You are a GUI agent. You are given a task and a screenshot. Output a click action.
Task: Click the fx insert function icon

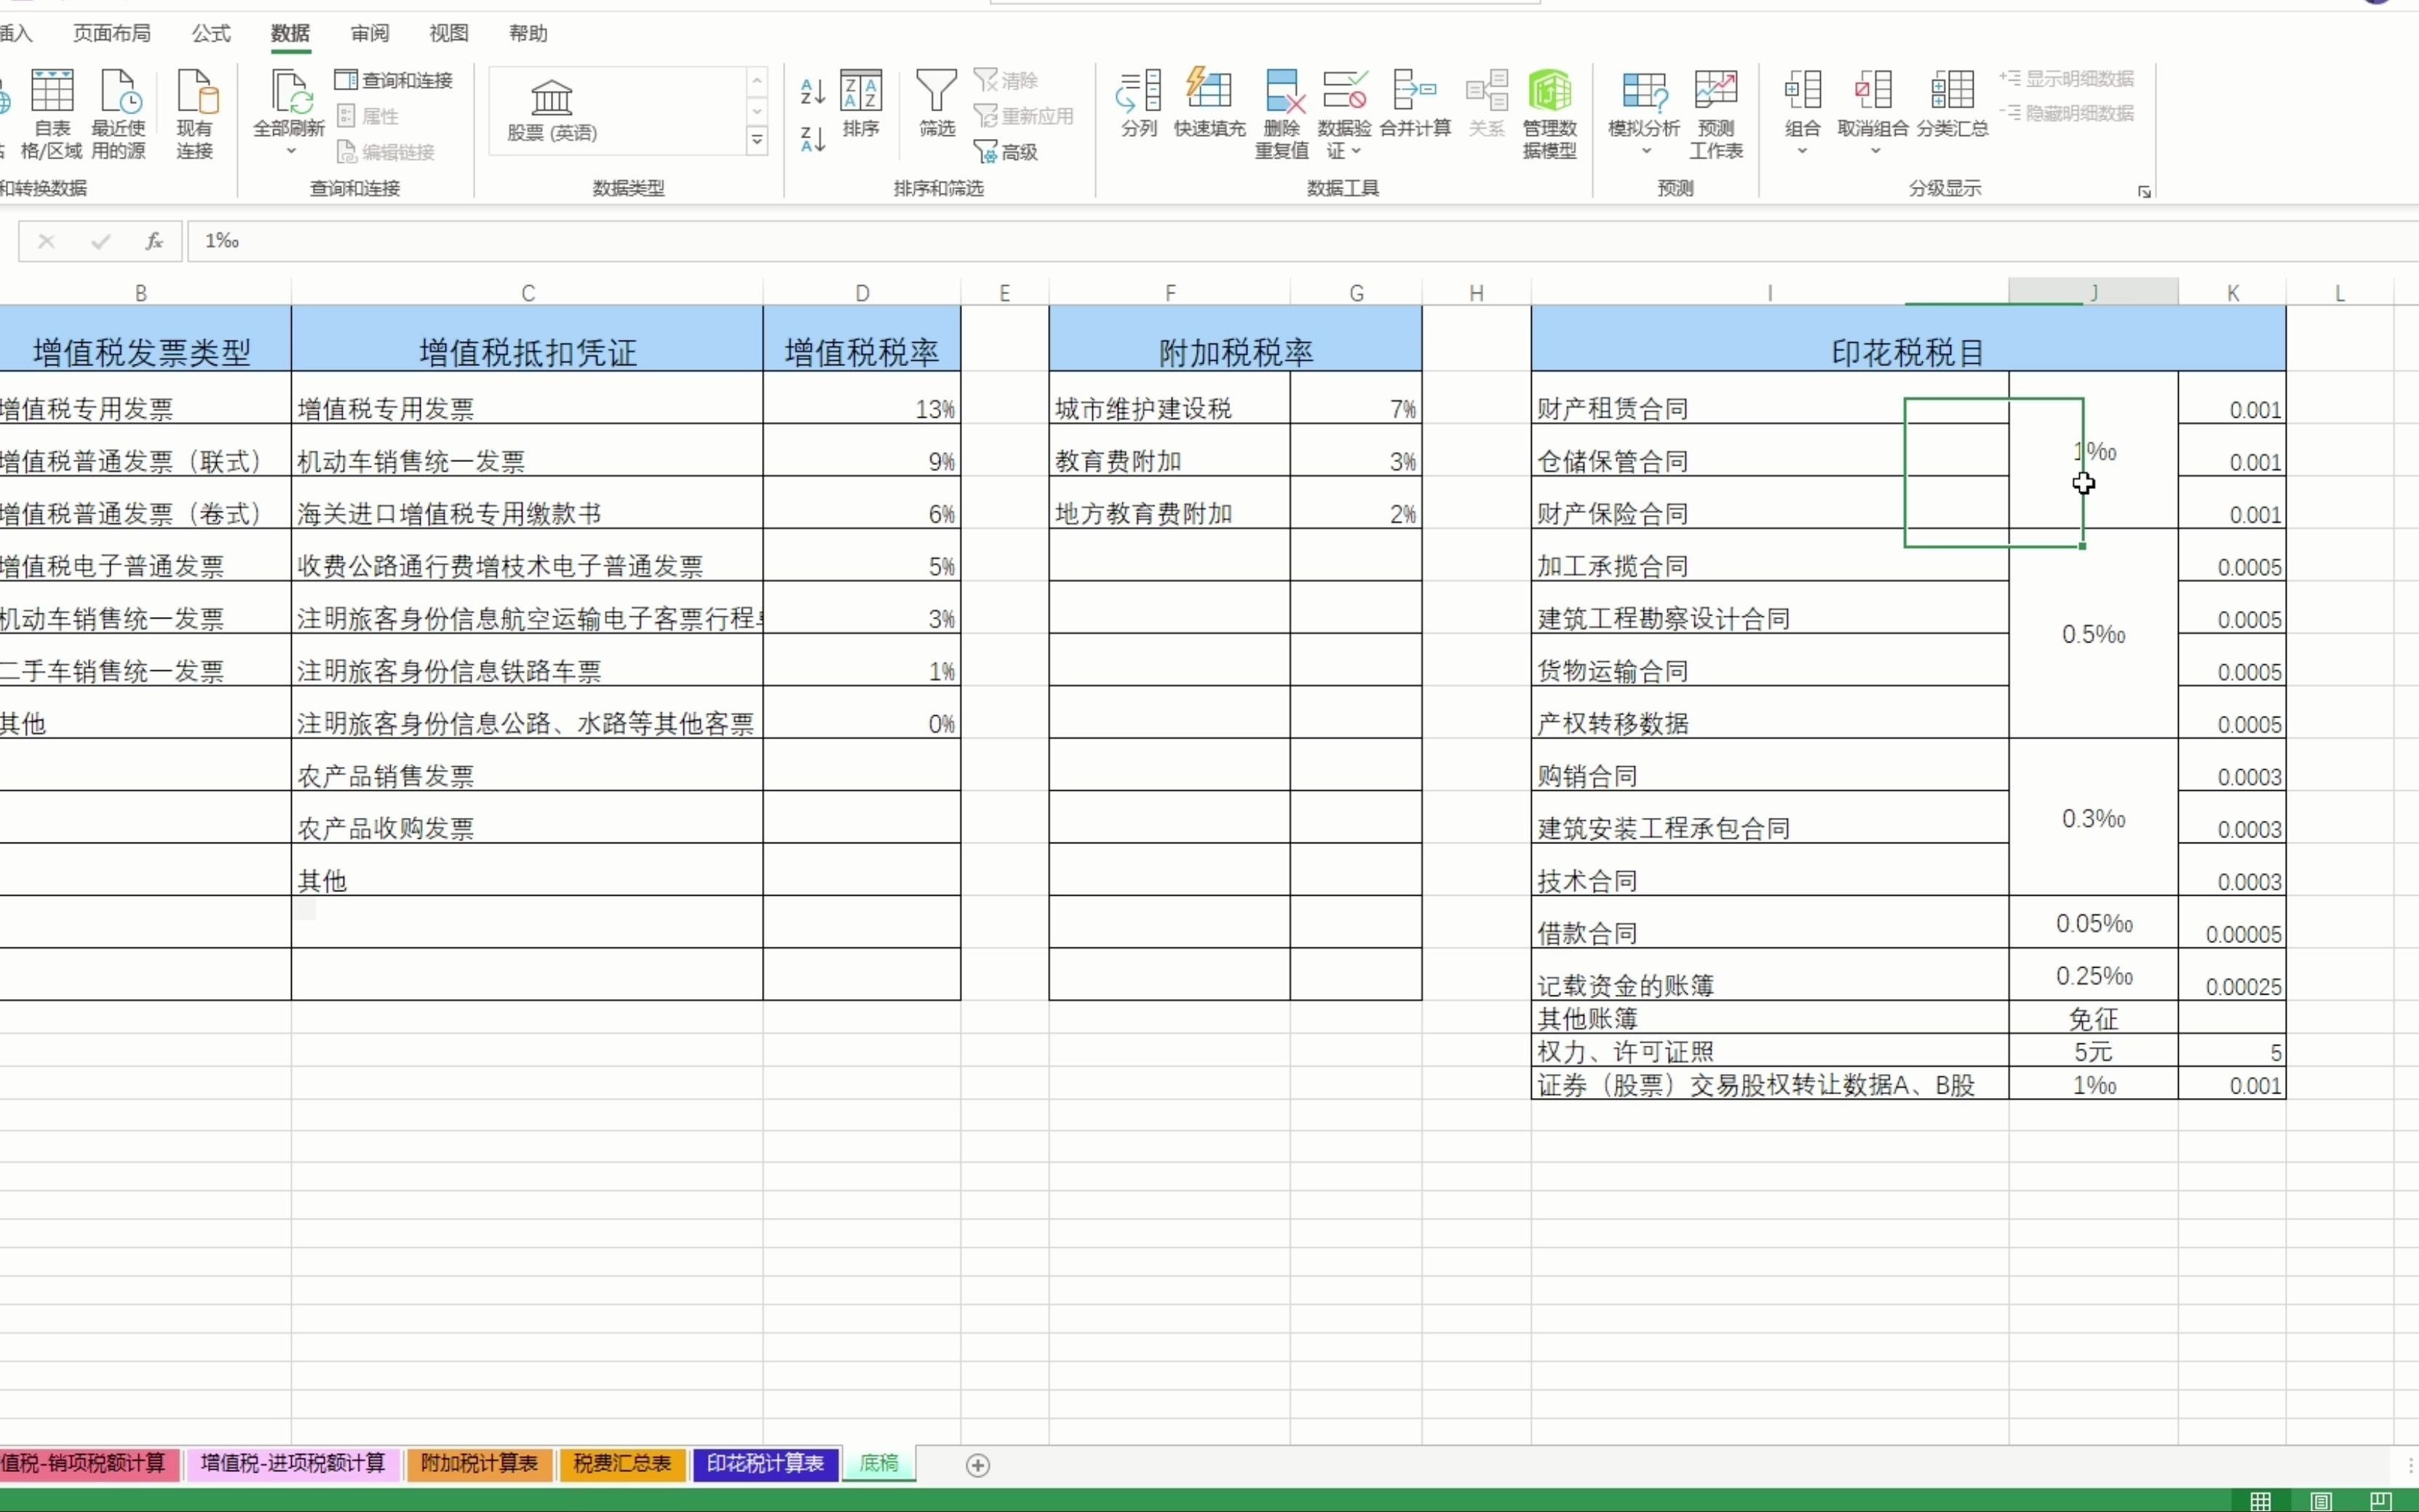[154, 241]
